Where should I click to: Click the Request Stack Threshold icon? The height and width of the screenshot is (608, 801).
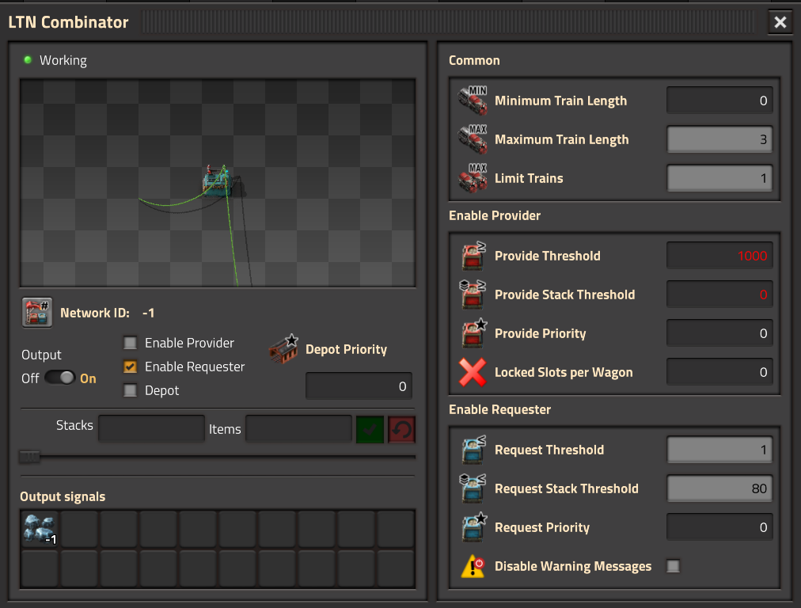(x=473, y=488)
